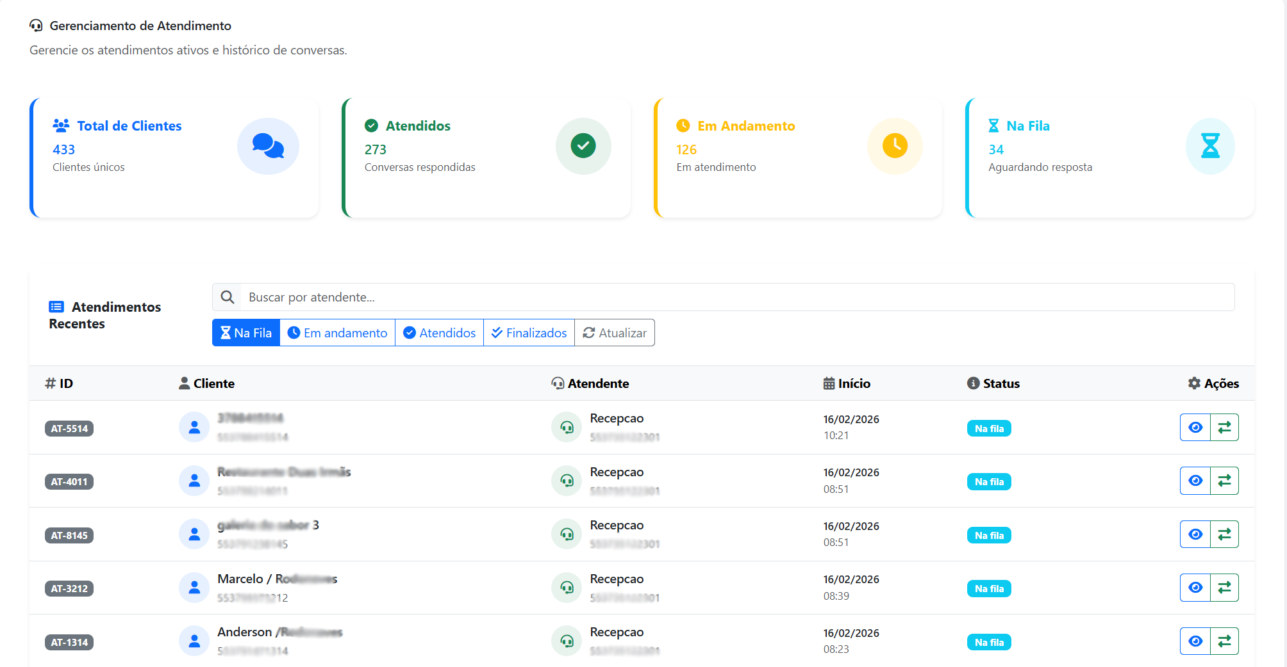Click the hourglass icon on the Na Fila card
The image size is (1287, 667).
(1209, 146)
